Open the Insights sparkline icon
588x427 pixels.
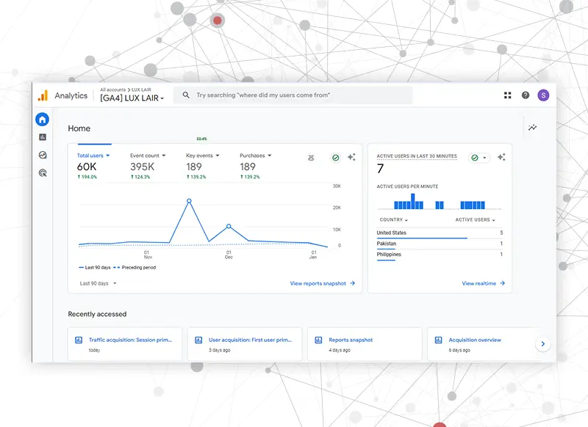click(532, 128)
